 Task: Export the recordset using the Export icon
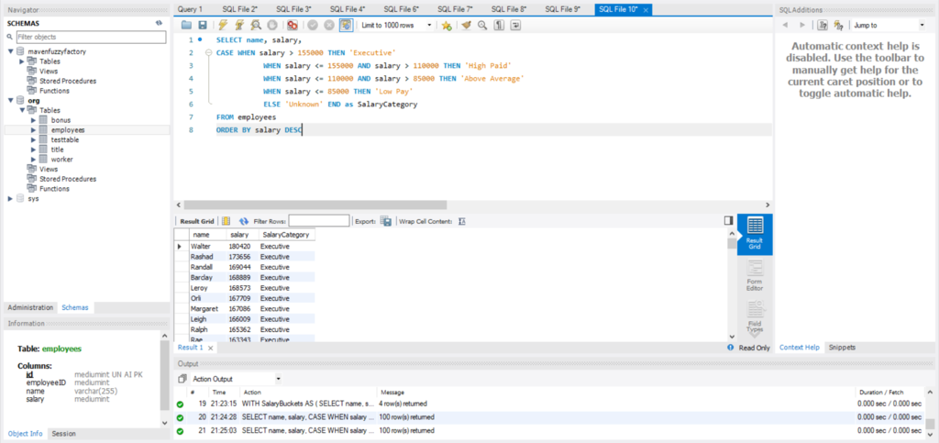pos(386,221)
